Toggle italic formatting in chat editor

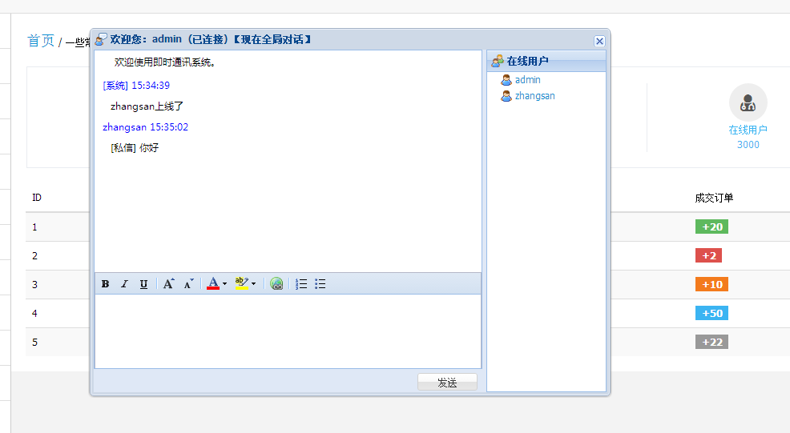click(x=124, y=284)
